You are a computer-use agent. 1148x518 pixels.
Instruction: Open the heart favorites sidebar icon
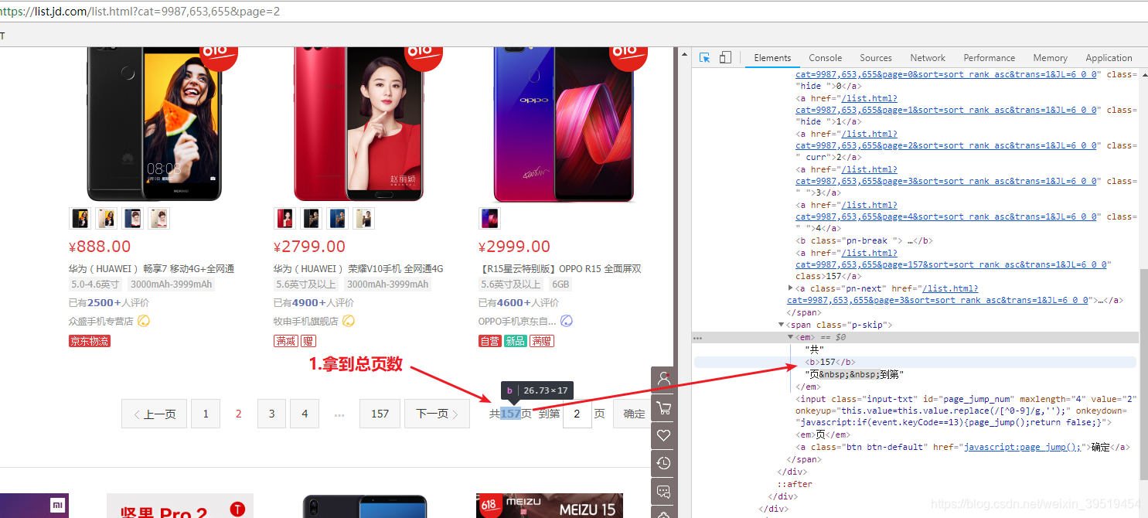click(663, 435)
